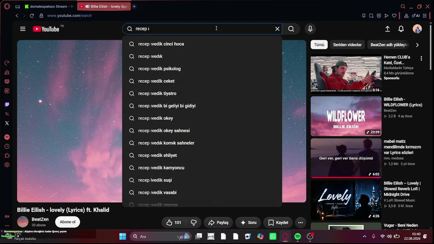Open WhatsApp from the taskbar

273,237
